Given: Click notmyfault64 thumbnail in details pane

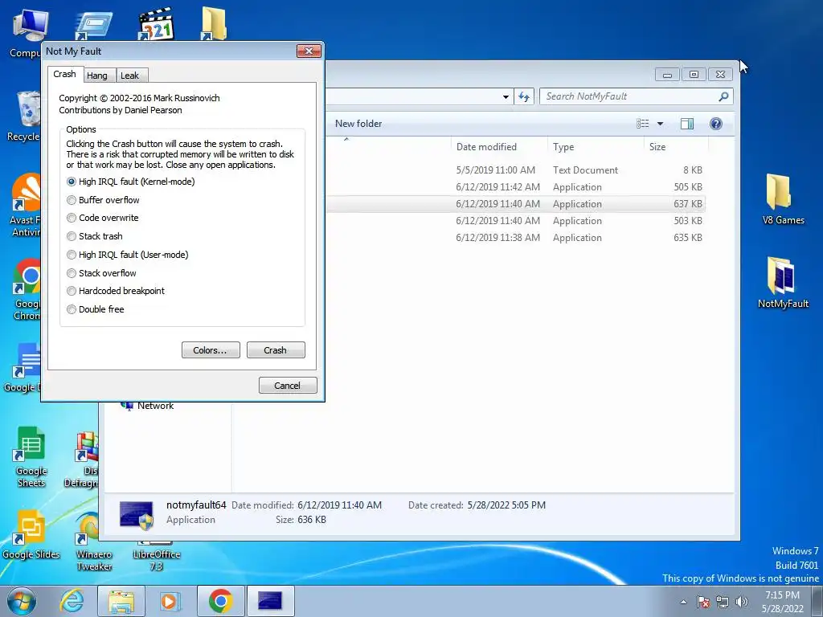Looking at the screenshot, I should pyautogui.click(x=137, y=513).
